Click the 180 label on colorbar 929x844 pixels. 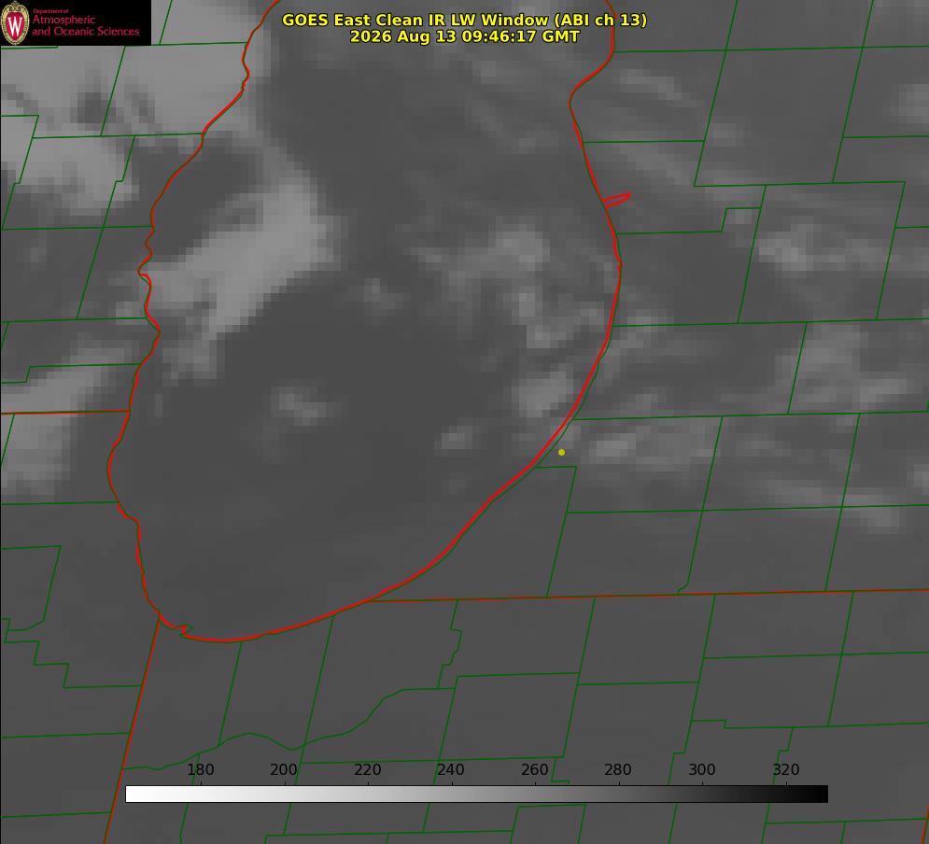(200, 769)
